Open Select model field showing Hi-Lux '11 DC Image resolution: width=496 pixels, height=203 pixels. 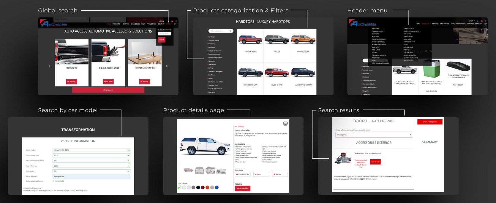click(91, 150)
